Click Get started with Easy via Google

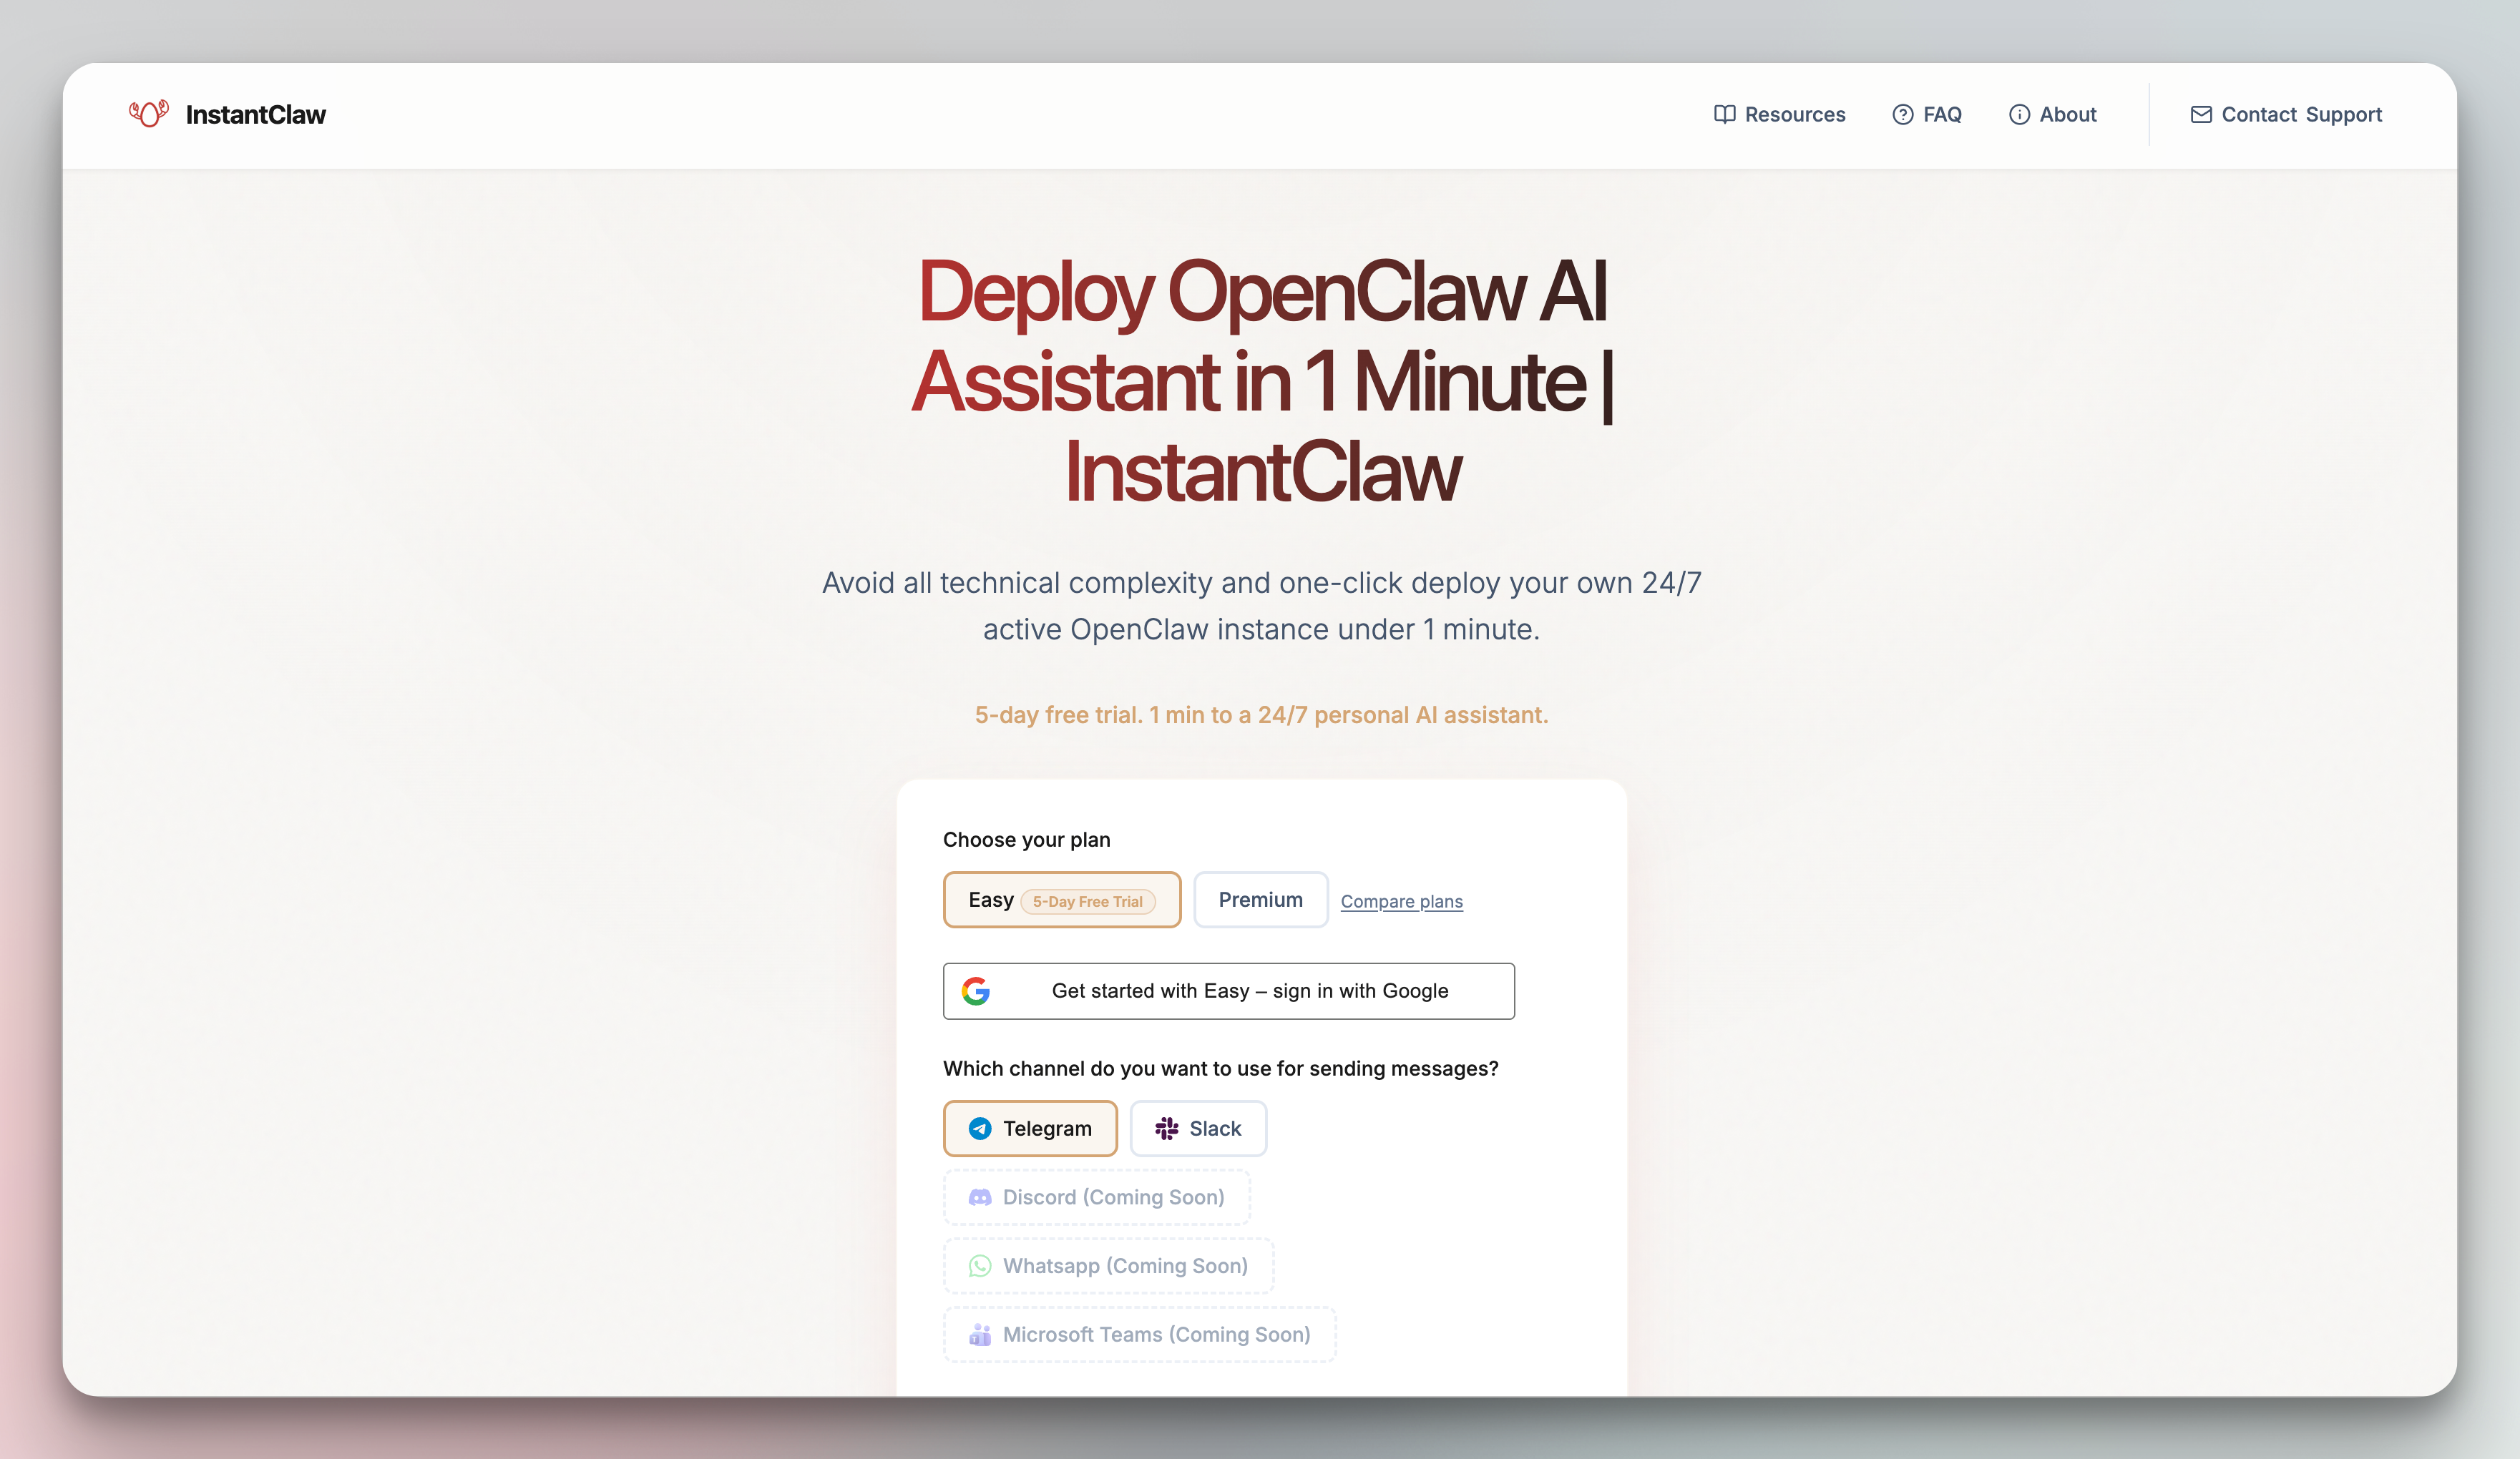(x=1229, y=991)
